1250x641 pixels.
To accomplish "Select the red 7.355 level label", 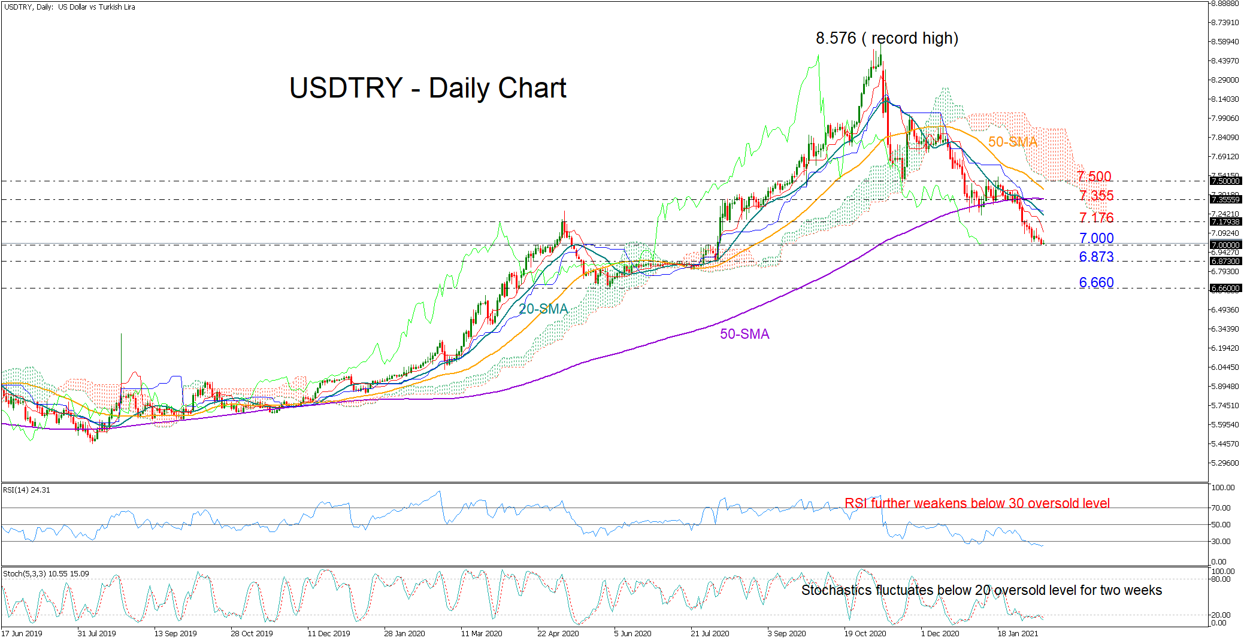I will point(1096,196).
